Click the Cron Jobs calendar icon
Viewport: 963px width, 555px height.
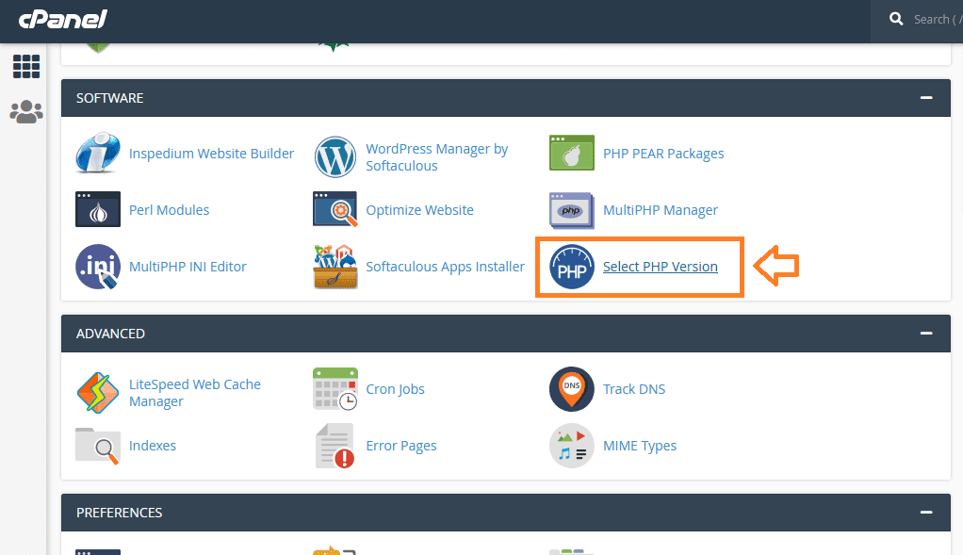pos(335,388)
